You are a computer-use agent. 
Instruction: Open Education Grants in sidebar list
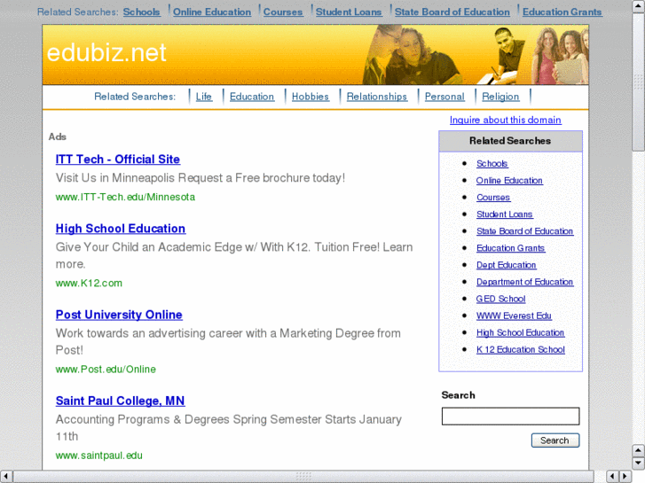click(510, 248)
